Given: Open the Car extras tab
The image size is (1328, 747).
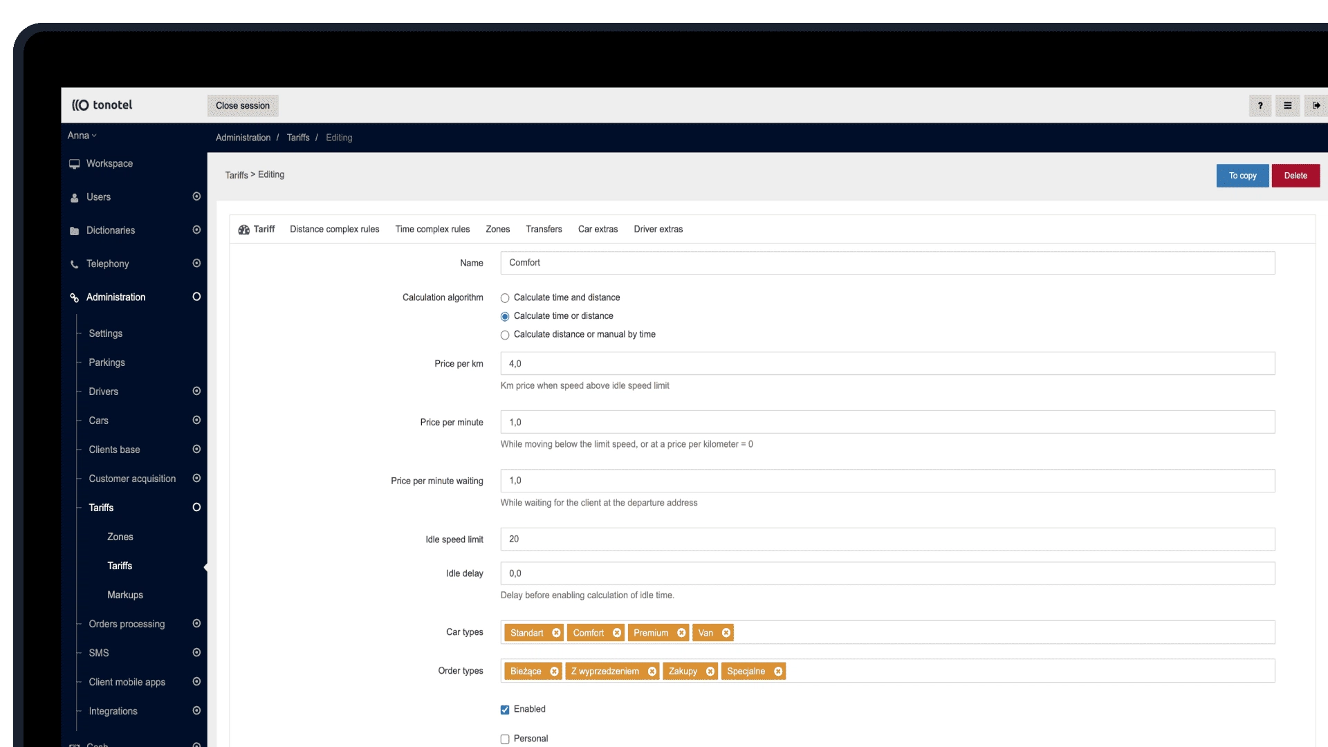Looking at the screenshot, I should point(598,230).
